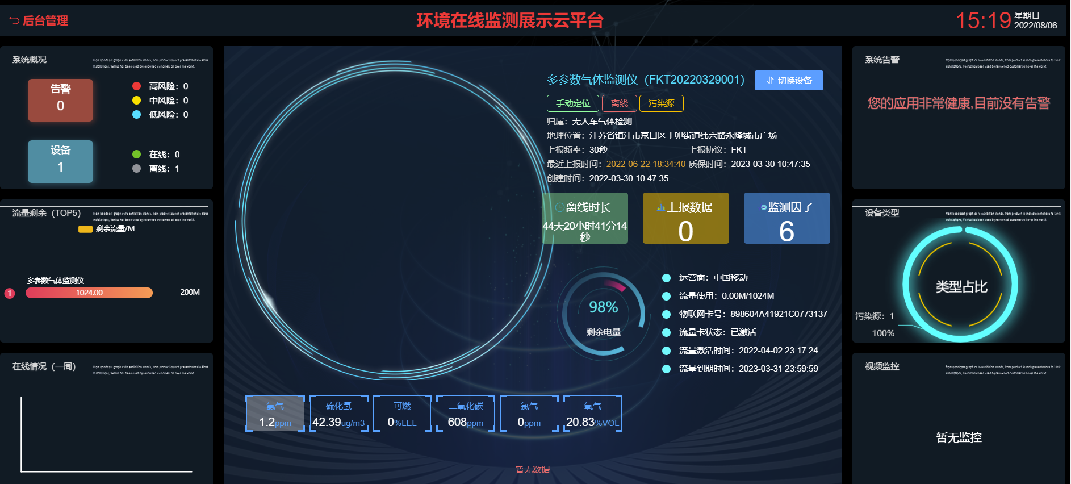Open the 监测因子 card
The height and width of the screenshot is (484, 1071).
click(x=787, y=218)
